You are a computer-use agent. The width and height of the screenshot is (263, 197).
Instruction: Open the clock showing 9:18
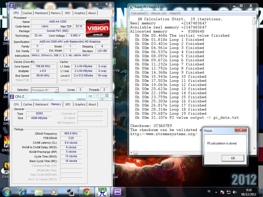coord(249,192)
